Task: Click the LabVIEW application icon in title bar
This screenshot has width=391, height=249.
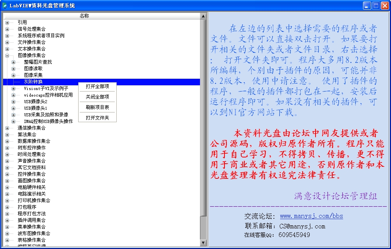Action: (5, 5)
